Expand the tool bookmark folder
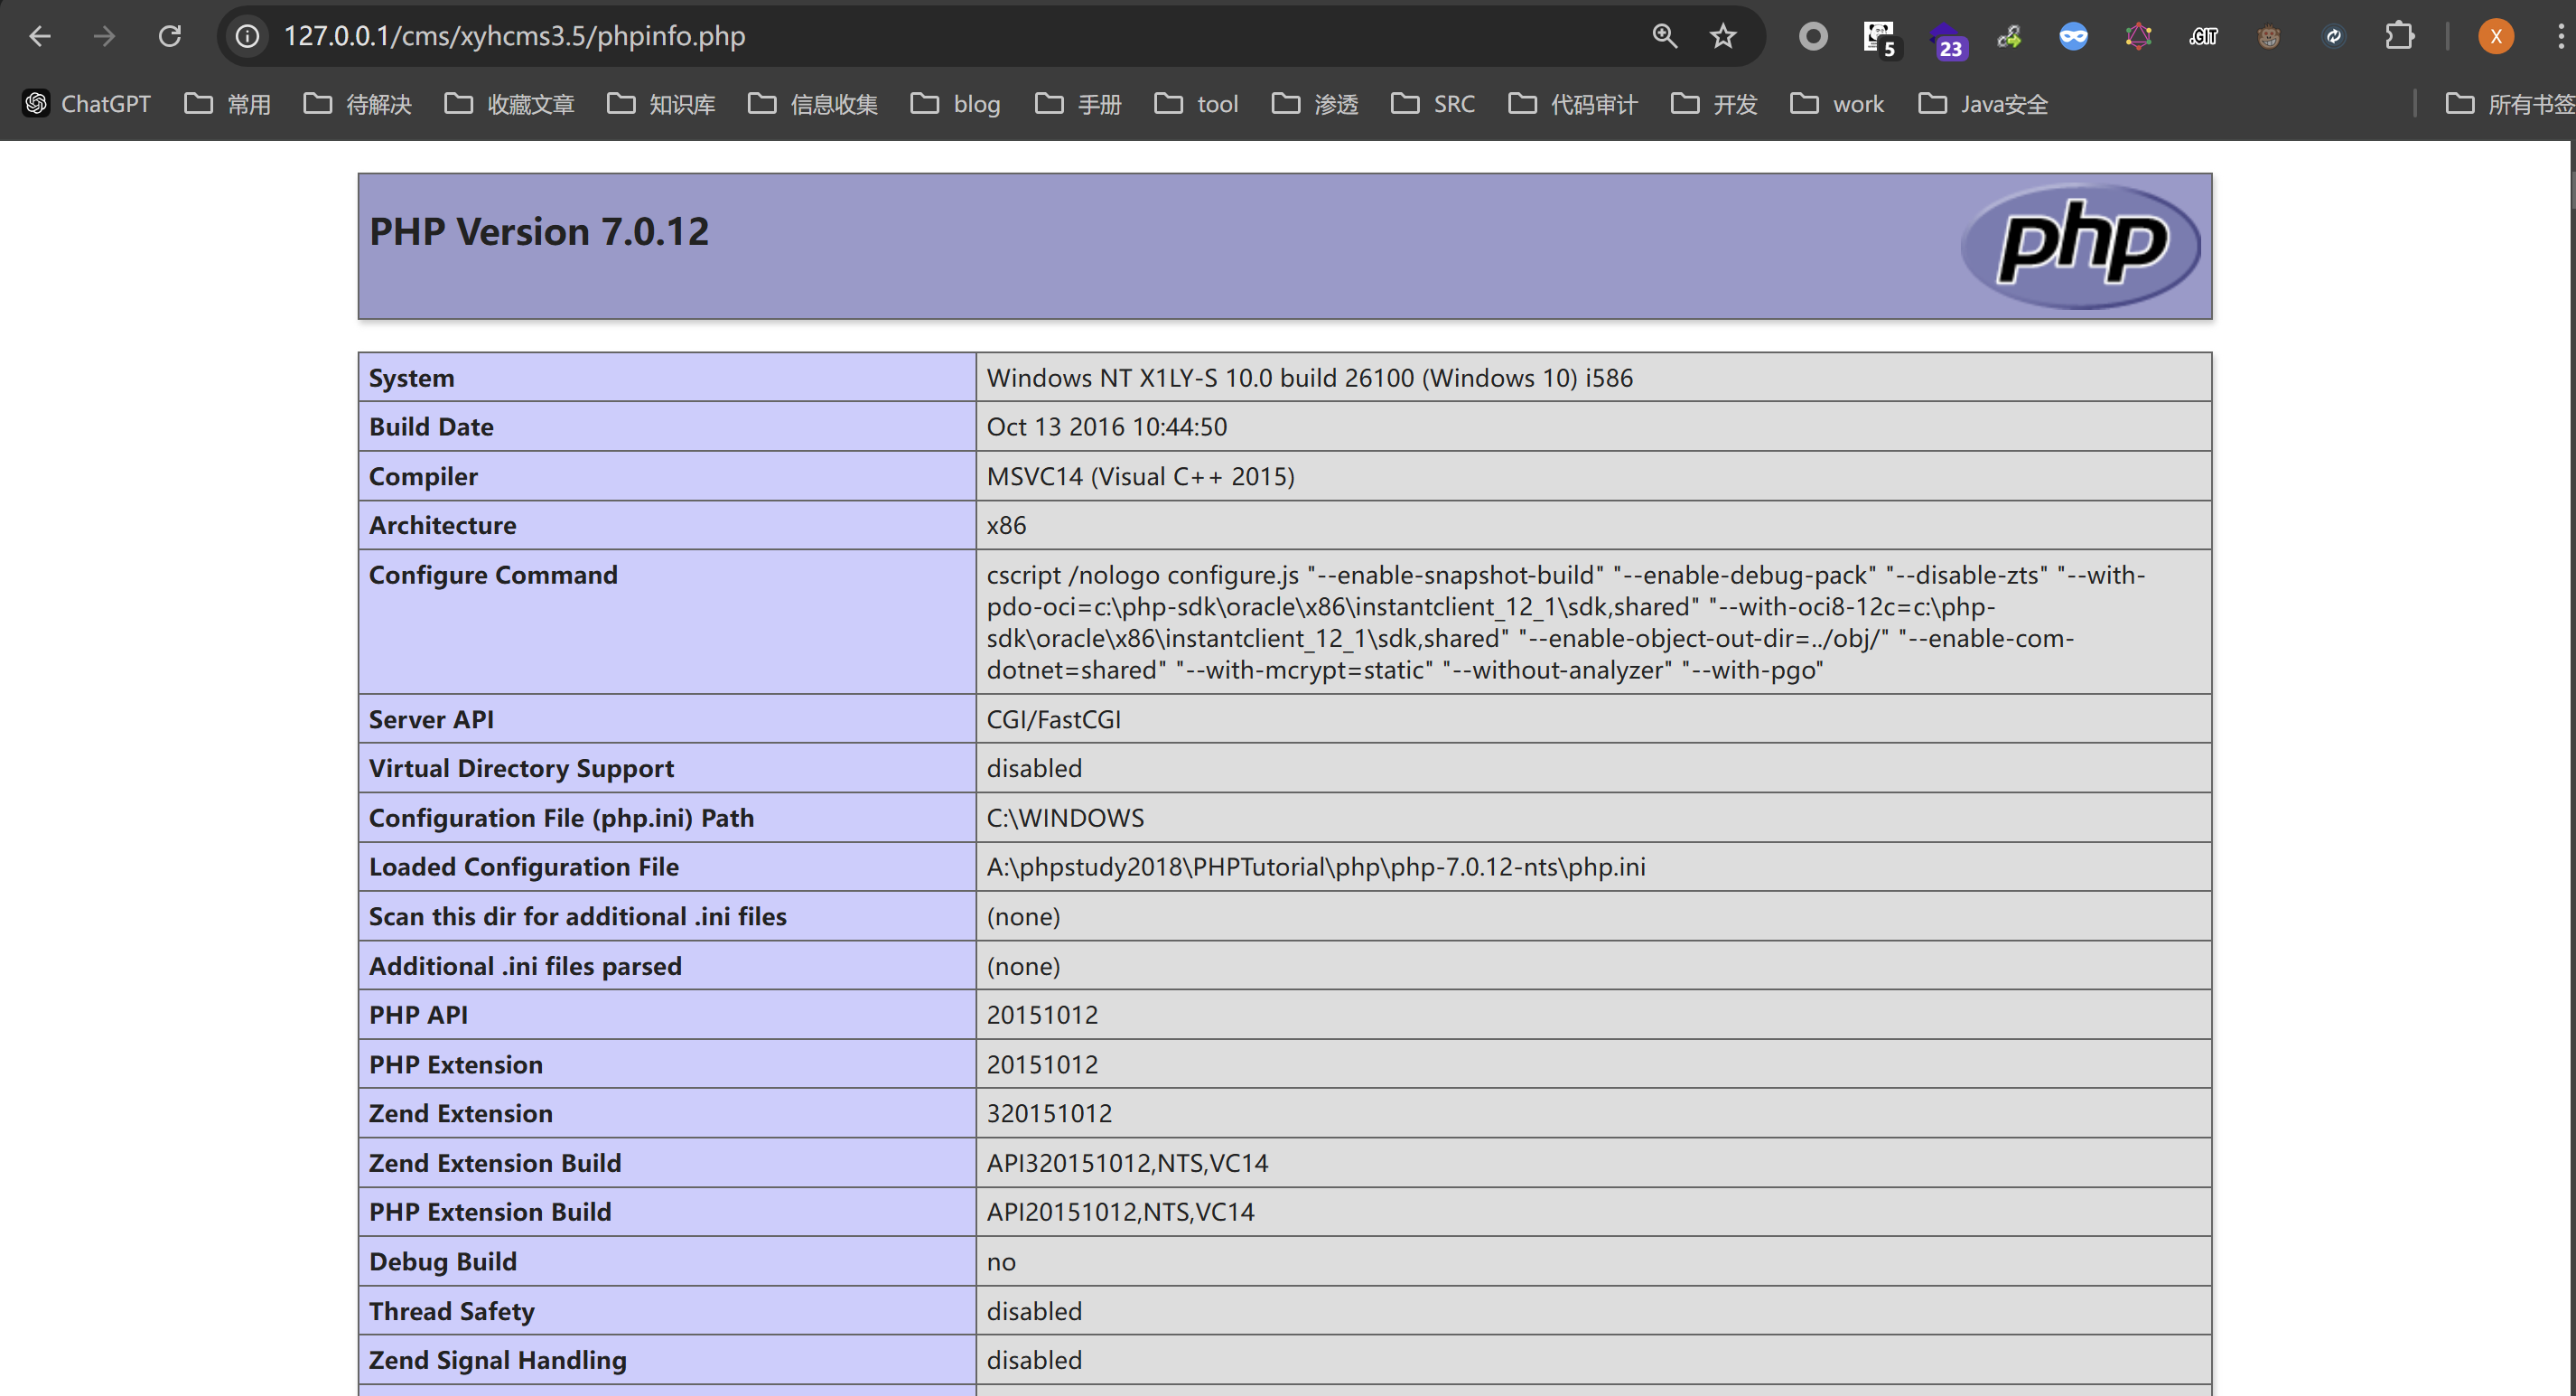This screenshot has width=2576, height=1396. click(1196, 104)
